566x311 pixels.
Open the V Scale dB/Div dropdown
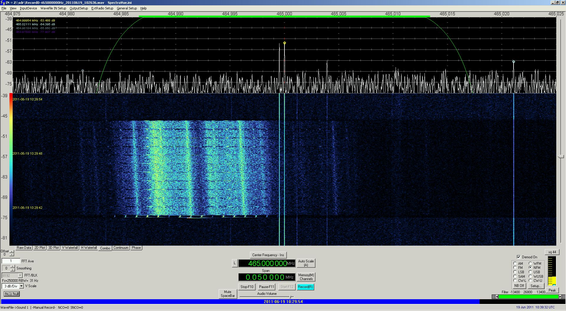pos(22,286)
